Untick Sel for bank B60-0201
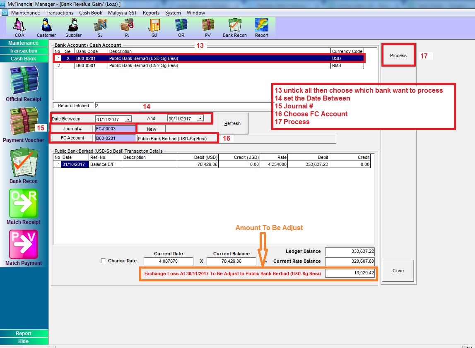The image size is (475, 348). point(68,59)
